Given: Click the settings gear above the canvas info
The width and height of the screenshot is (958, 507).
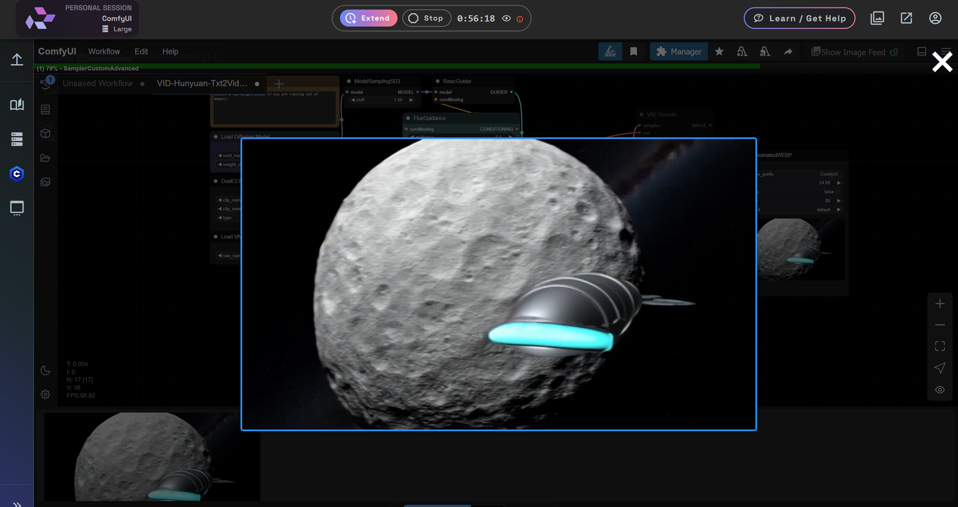Looking at the screenshot, I should (x=45, y=394).
